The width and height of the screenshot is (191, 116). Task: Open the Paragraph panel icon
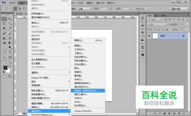click(143, 33)
